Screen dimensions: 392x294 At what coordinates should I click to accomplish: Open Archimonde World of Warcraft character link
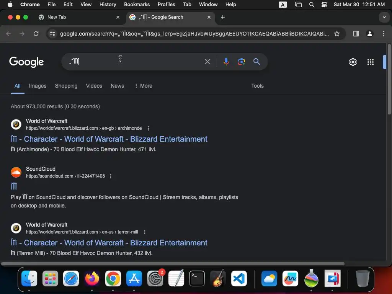tap(109, 139)
